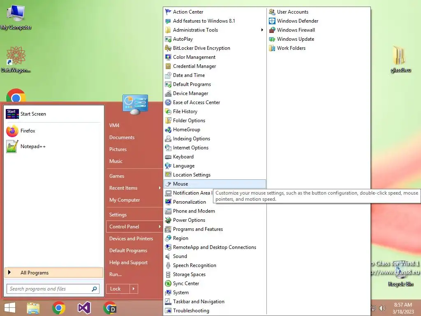
Task: Click the Power Options icon
Action: pos(168,220)
